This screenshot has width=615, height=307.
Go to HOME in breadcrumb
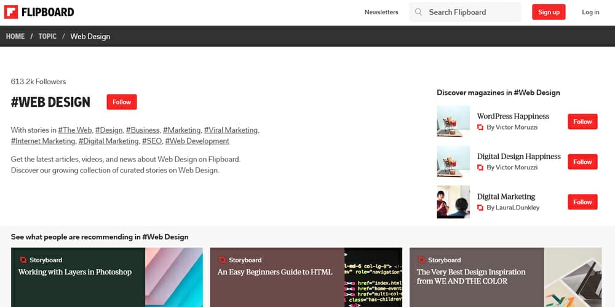(x=15, y=36)
